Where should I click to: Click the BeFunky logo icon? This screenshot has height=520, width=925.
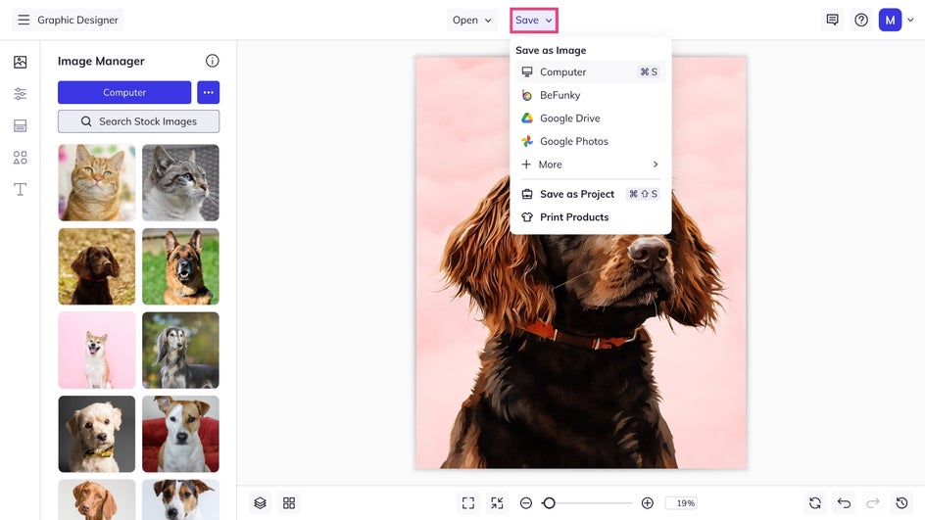527,95
